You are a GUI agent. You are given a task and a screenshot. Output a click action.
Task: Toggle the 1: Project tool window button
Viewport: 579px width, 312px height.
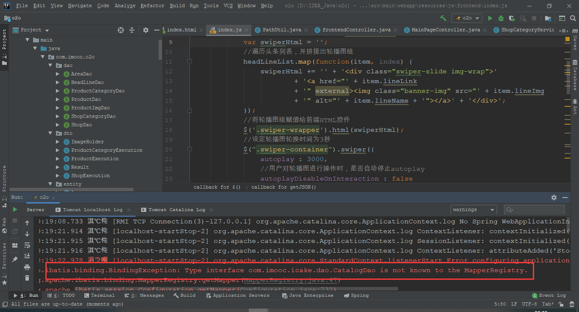[x=4, y=47]
